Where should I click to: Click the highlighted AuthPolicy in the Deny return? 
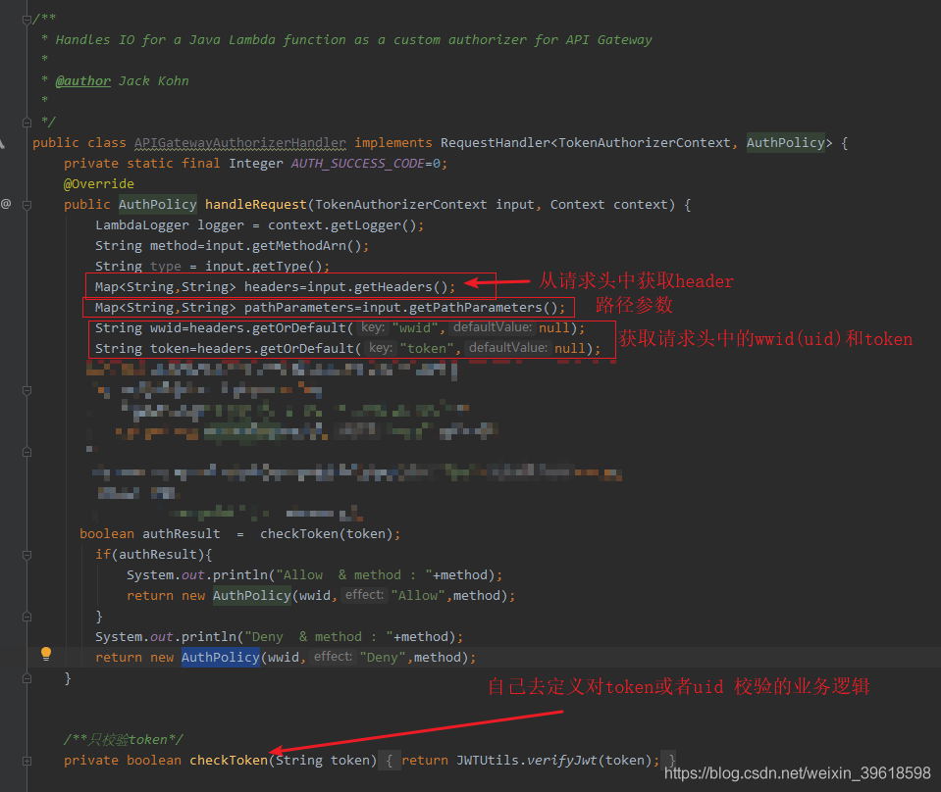click(220, 658)
